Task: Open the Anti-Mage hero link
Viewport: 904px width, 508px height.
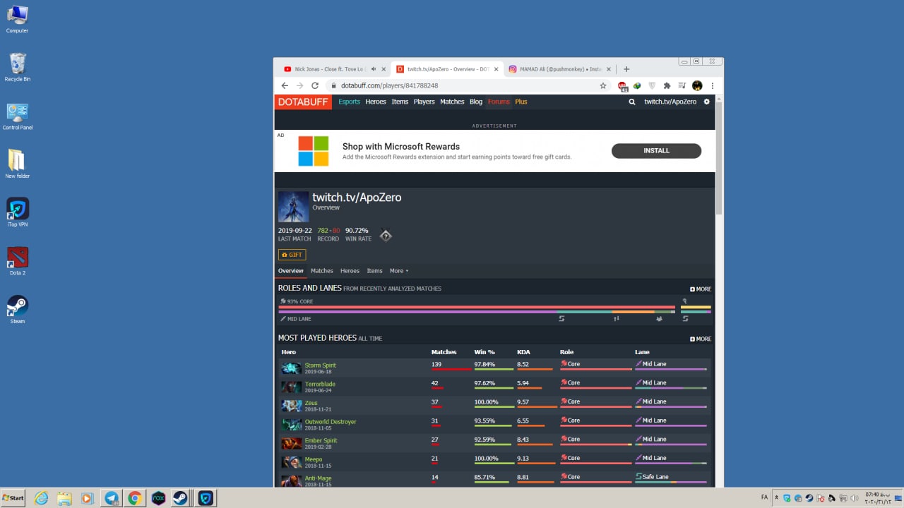Action: click(x=318, y=478)
